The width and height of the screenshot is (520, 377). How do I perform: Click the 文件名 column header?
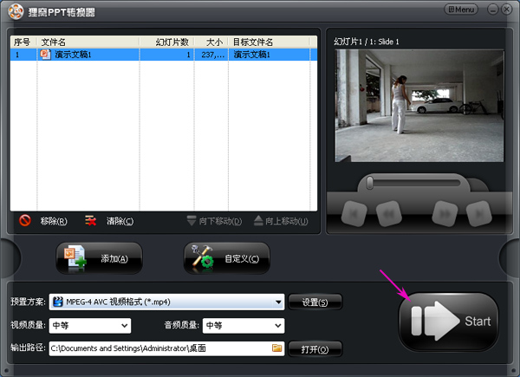(88, 42)
